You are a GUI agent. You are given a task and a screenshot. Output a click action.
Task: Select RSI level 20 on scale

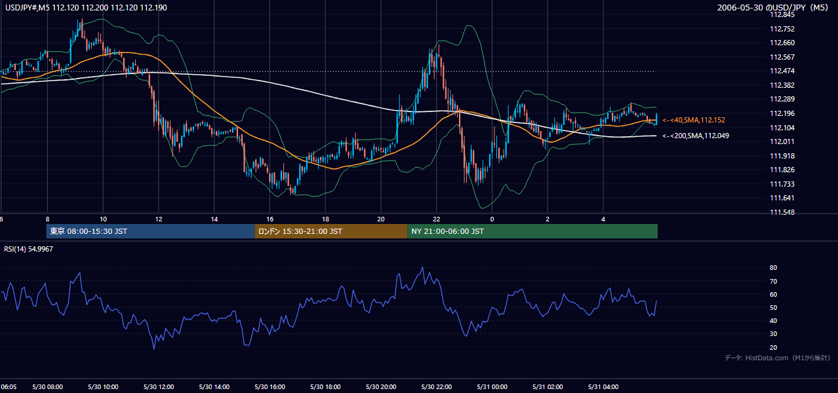point(774,347)
